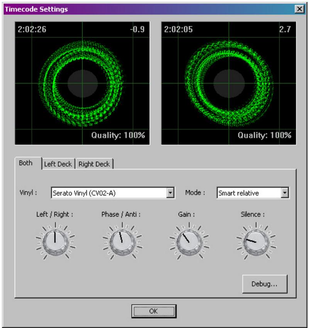Click the Silence : label
The height and width of the screenshot is (328, 309).
click(x=253, y=214)
